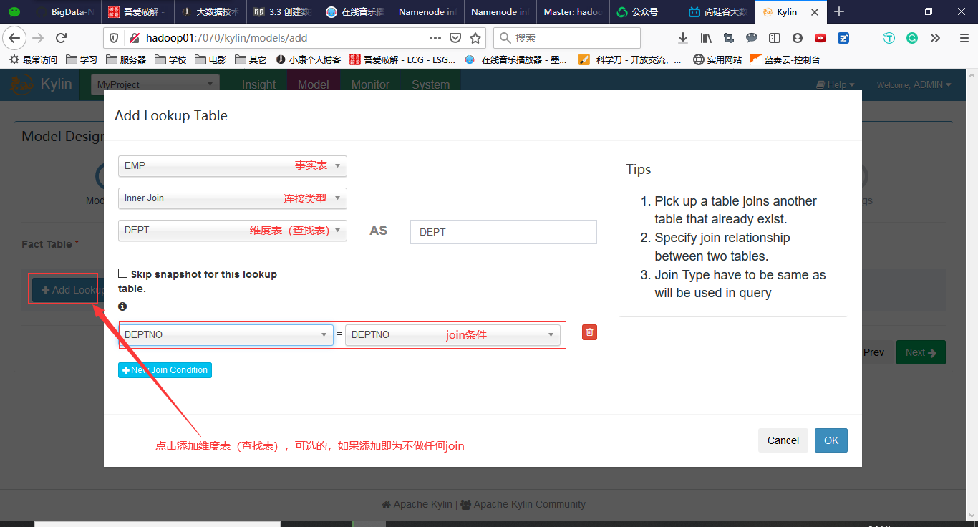This screenshot has width=978, height=527.
Task: Switch to the 3.3 创建数 browser tab
Action: coord(282,11)
